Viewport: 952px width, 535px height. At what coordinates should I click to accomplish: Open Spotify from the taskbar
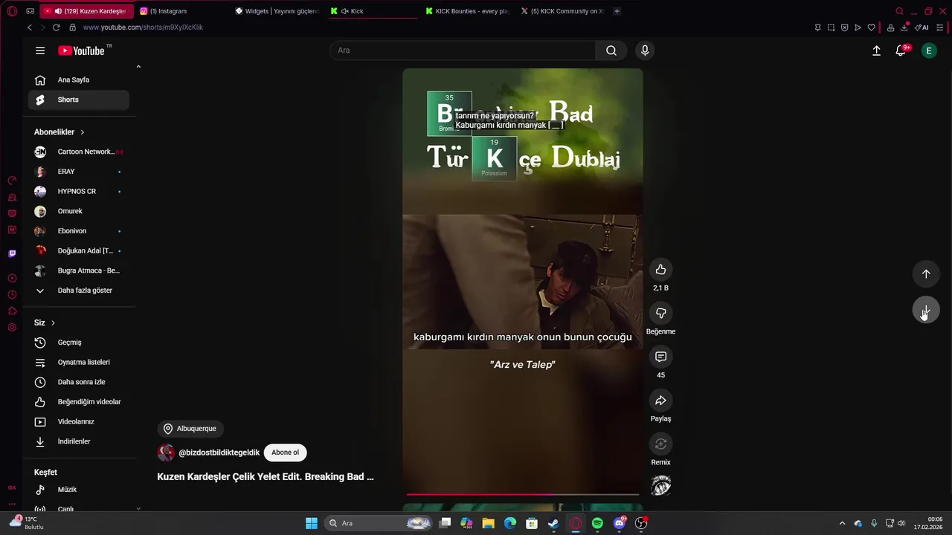coord(597,523)
